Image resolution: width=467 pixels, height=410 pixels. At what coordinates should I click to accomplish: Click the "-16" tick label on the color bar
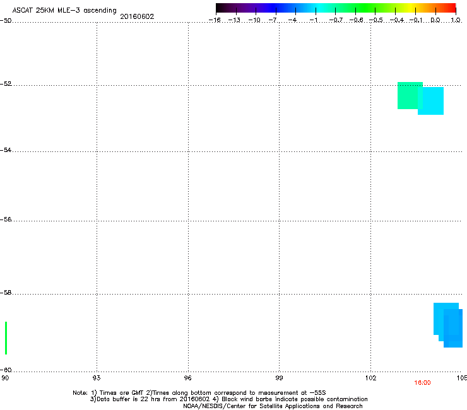(x=215, y=20)
